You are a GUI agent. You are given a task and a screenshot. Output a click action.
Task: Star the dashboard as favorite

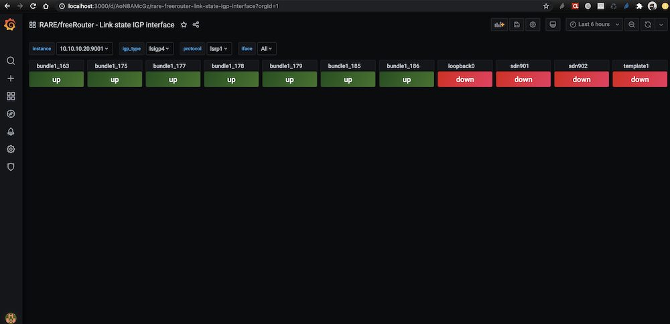(x=184, y=25)
